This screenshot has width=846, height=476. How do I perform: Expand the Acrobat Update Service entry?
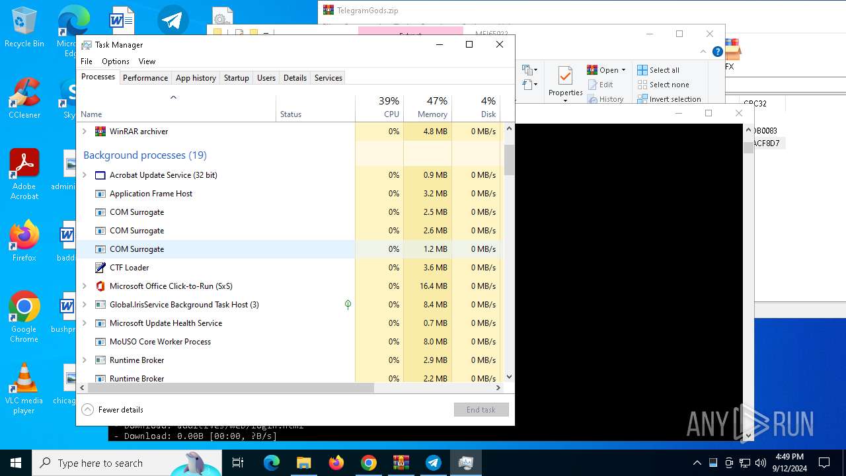coord(84,175)
